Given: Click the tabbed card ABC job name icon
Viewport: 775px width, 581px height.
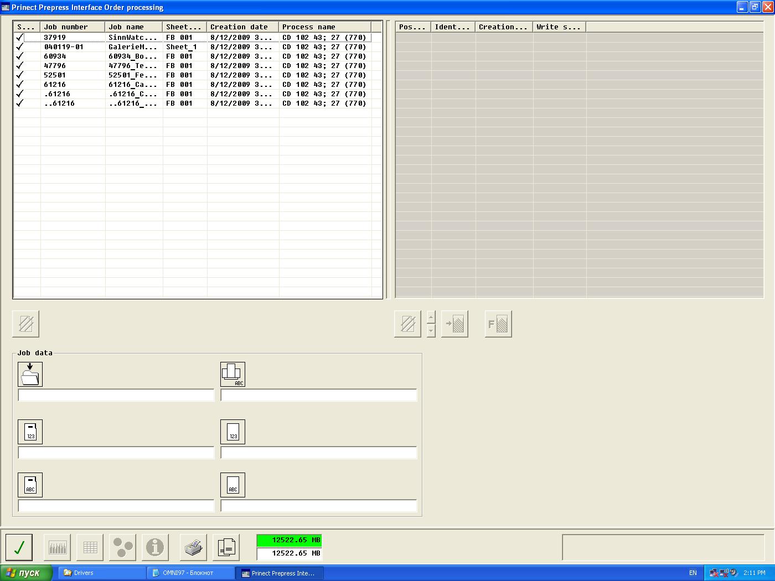Looking at the screenshot, I should tap(30, 485).
